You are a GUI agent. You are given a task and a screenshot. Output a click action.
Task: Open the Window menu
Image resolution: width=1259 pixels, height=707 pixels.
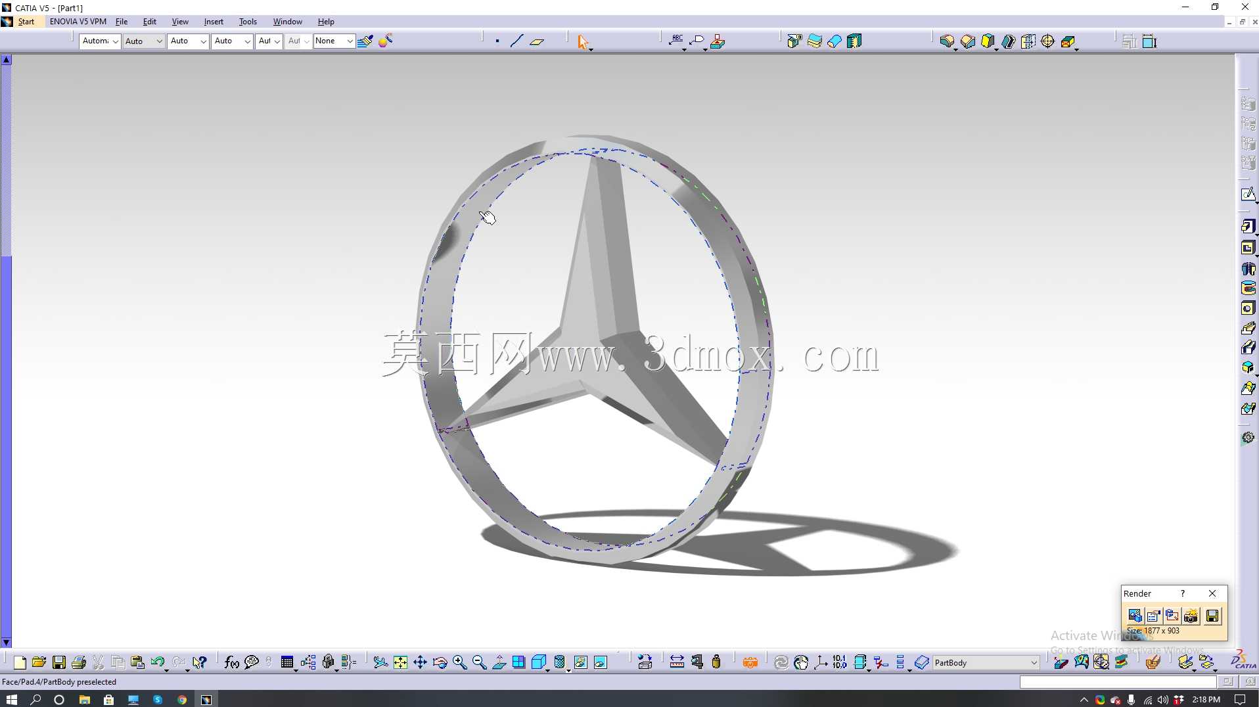pos(288,22)
